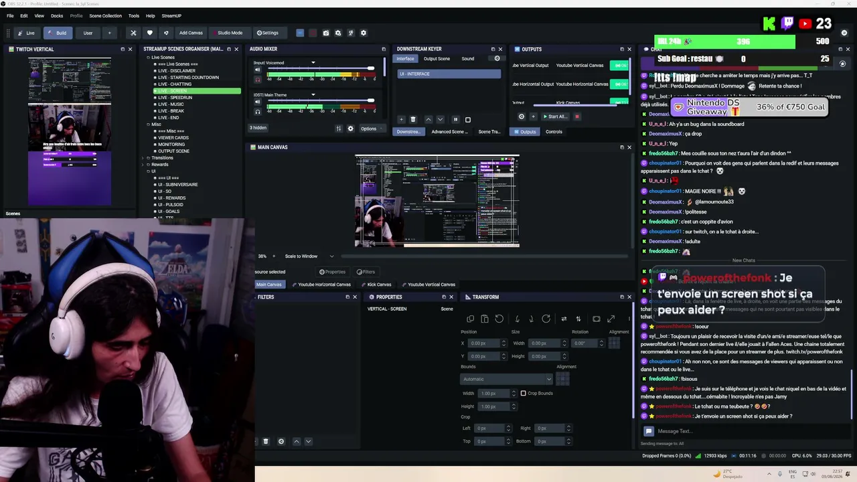Open the Audio Mixer advanced sliders icon
857x482 pixels.
(x=339, y=129)
